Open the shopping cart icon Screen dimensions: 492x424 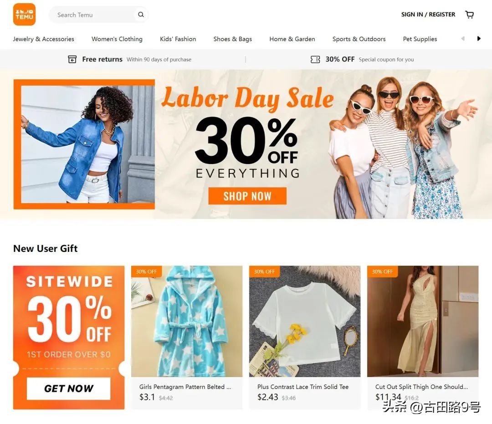coord(469,15)
